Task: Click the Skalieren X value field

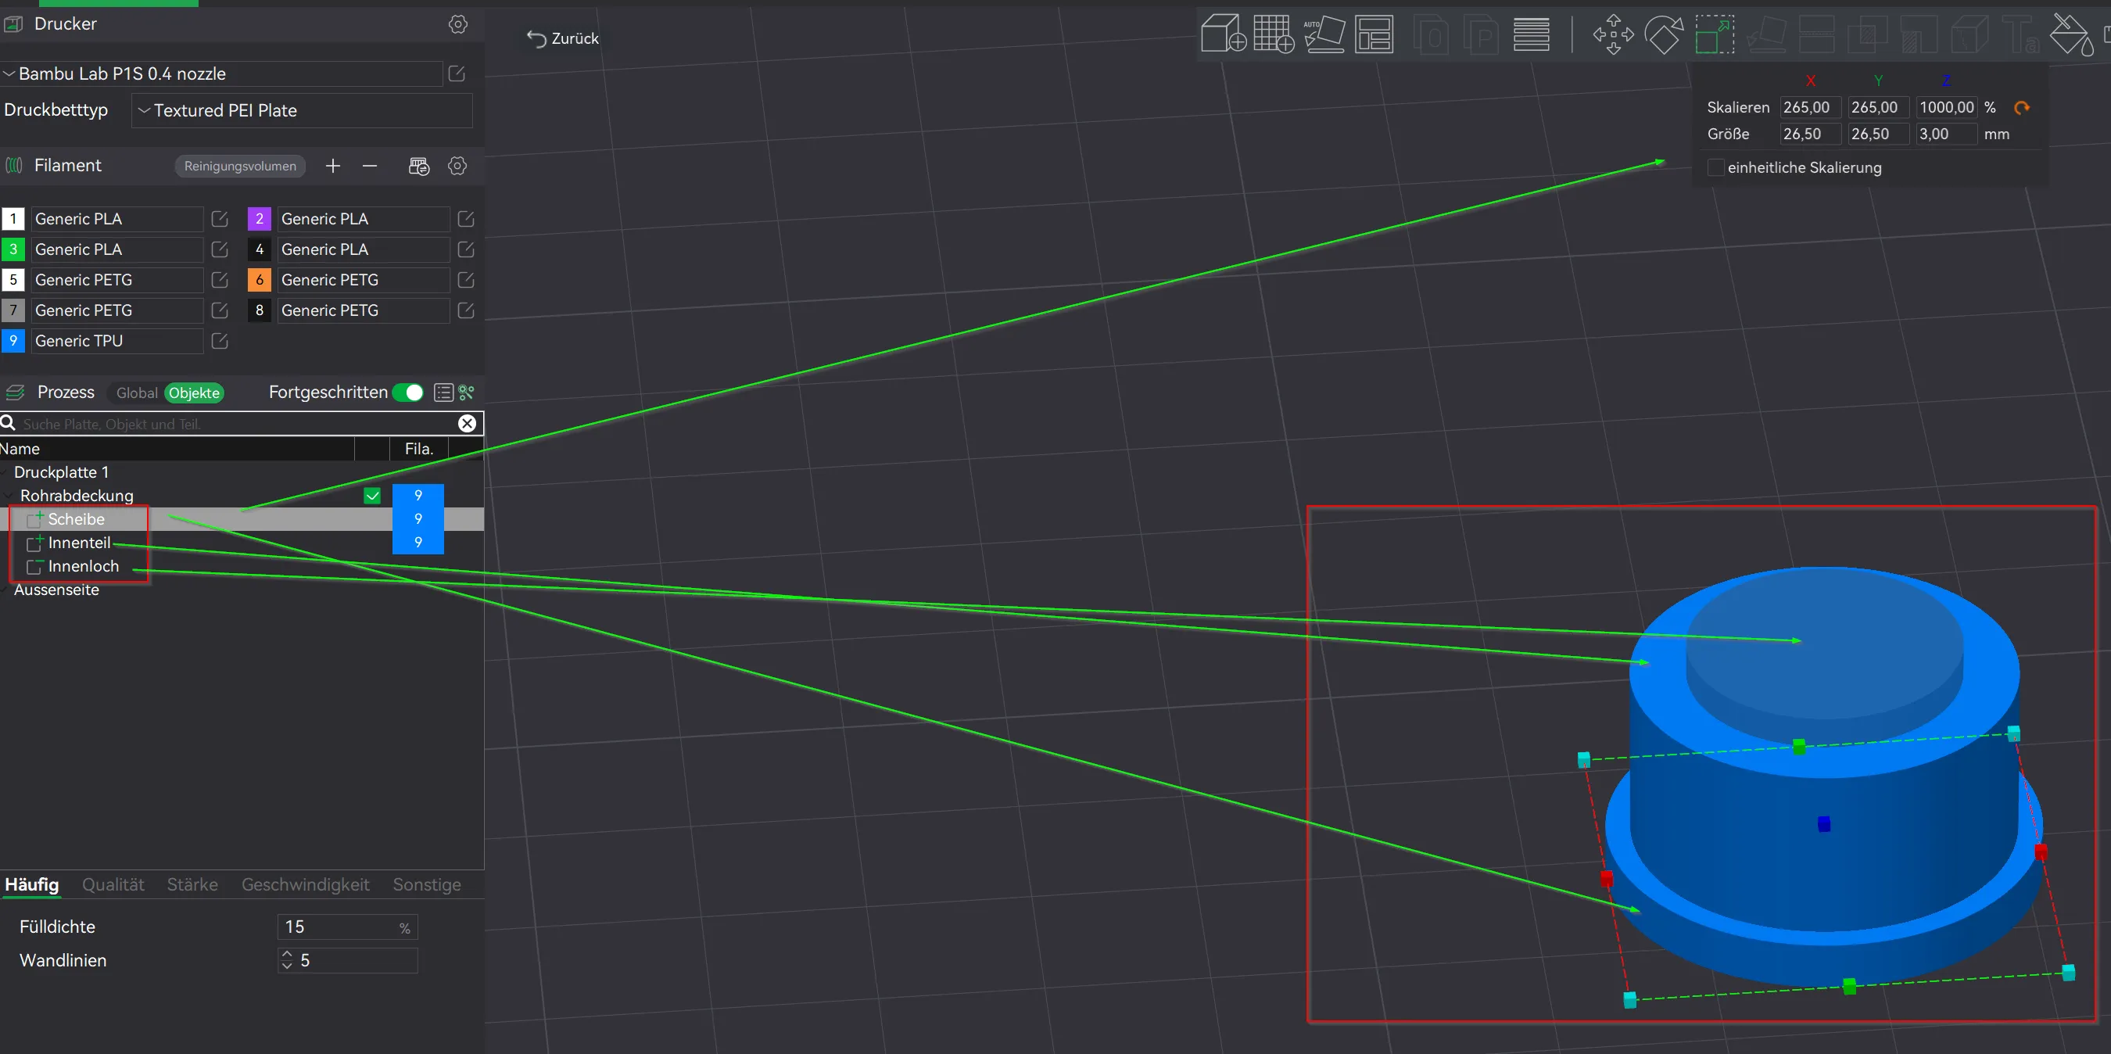Action: [x=1810, y=107]
